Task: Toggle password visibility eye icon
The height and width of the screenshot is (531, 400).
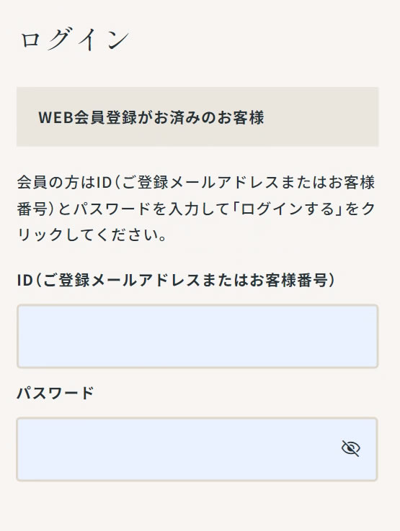Action: [x=350, y=448]
